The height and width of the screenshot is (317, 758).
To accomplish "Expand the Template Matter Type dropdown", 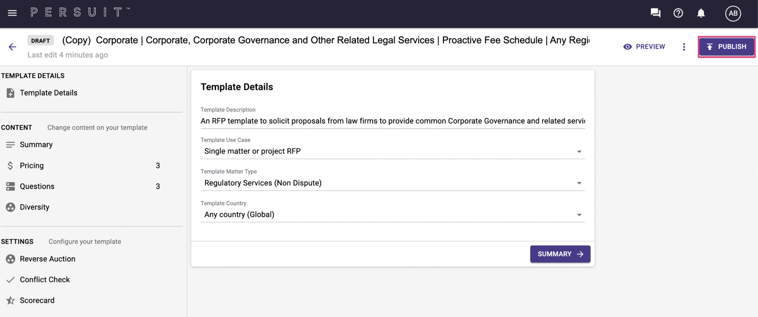I will (x=392, y=183).
